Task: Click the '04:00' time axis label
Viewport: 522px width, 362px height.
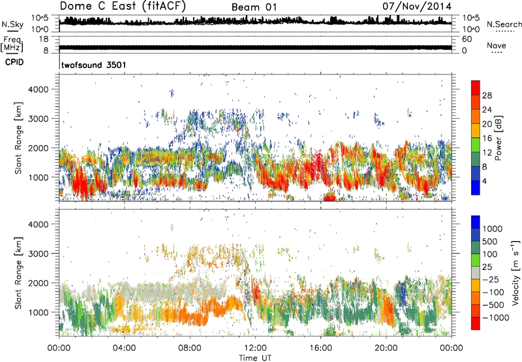Action: pyautogui.click(x=124, y=348)
